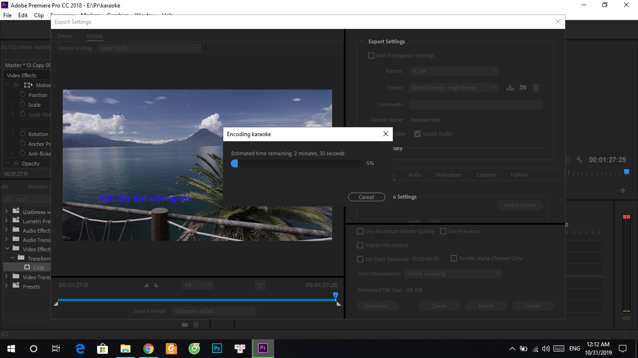Viewport: 638px width, 358px height.
Task: Toggle the Position stopwatch icon
Action: (x=22, y=95)
